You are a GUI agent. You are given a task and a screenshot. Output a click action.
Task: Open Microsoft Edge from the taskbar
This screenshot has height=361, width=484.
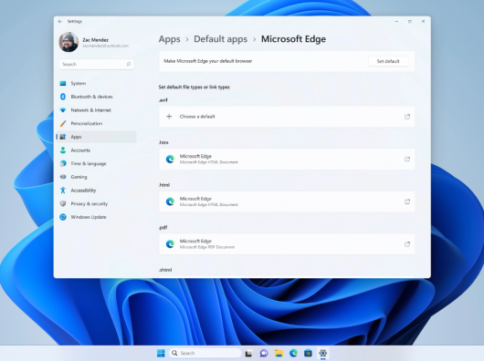tap(293, 353)
